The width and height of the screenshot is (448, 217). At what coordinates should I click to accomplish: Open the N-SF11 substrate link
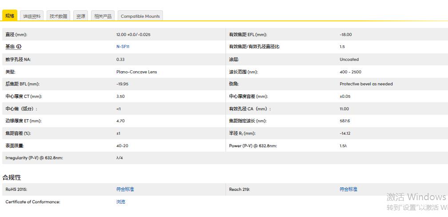pyautogui.click(x=123, y=47)
